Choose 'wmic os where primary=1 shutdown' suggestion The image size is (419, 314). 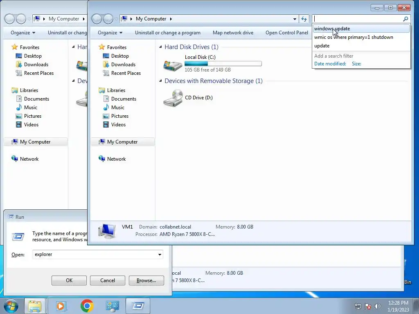[361, 37]
